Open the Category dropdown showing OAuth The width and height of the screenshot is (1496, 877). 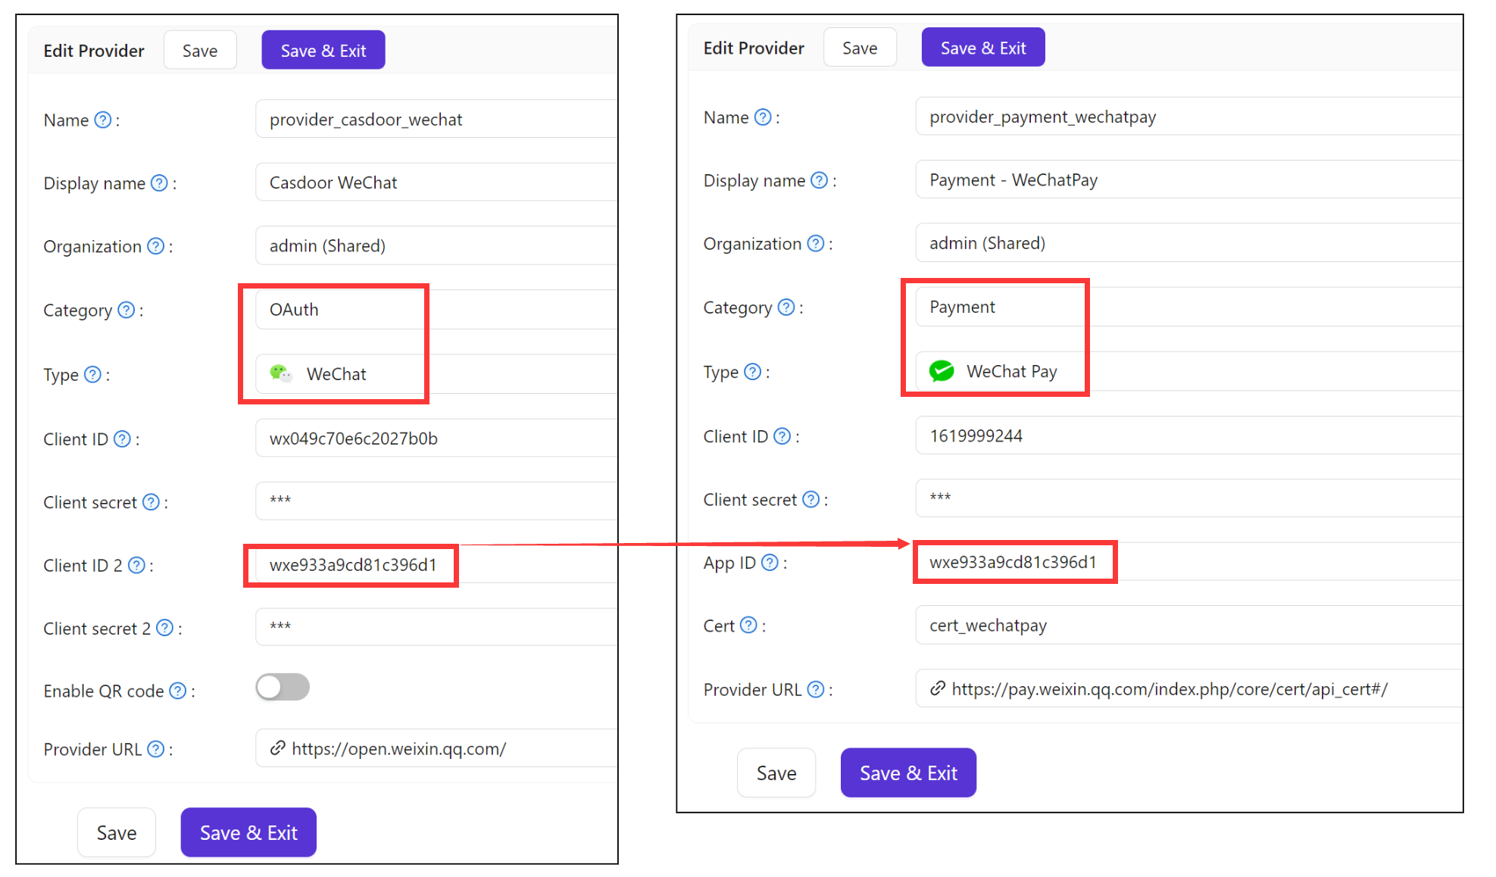tap(339, 309)
